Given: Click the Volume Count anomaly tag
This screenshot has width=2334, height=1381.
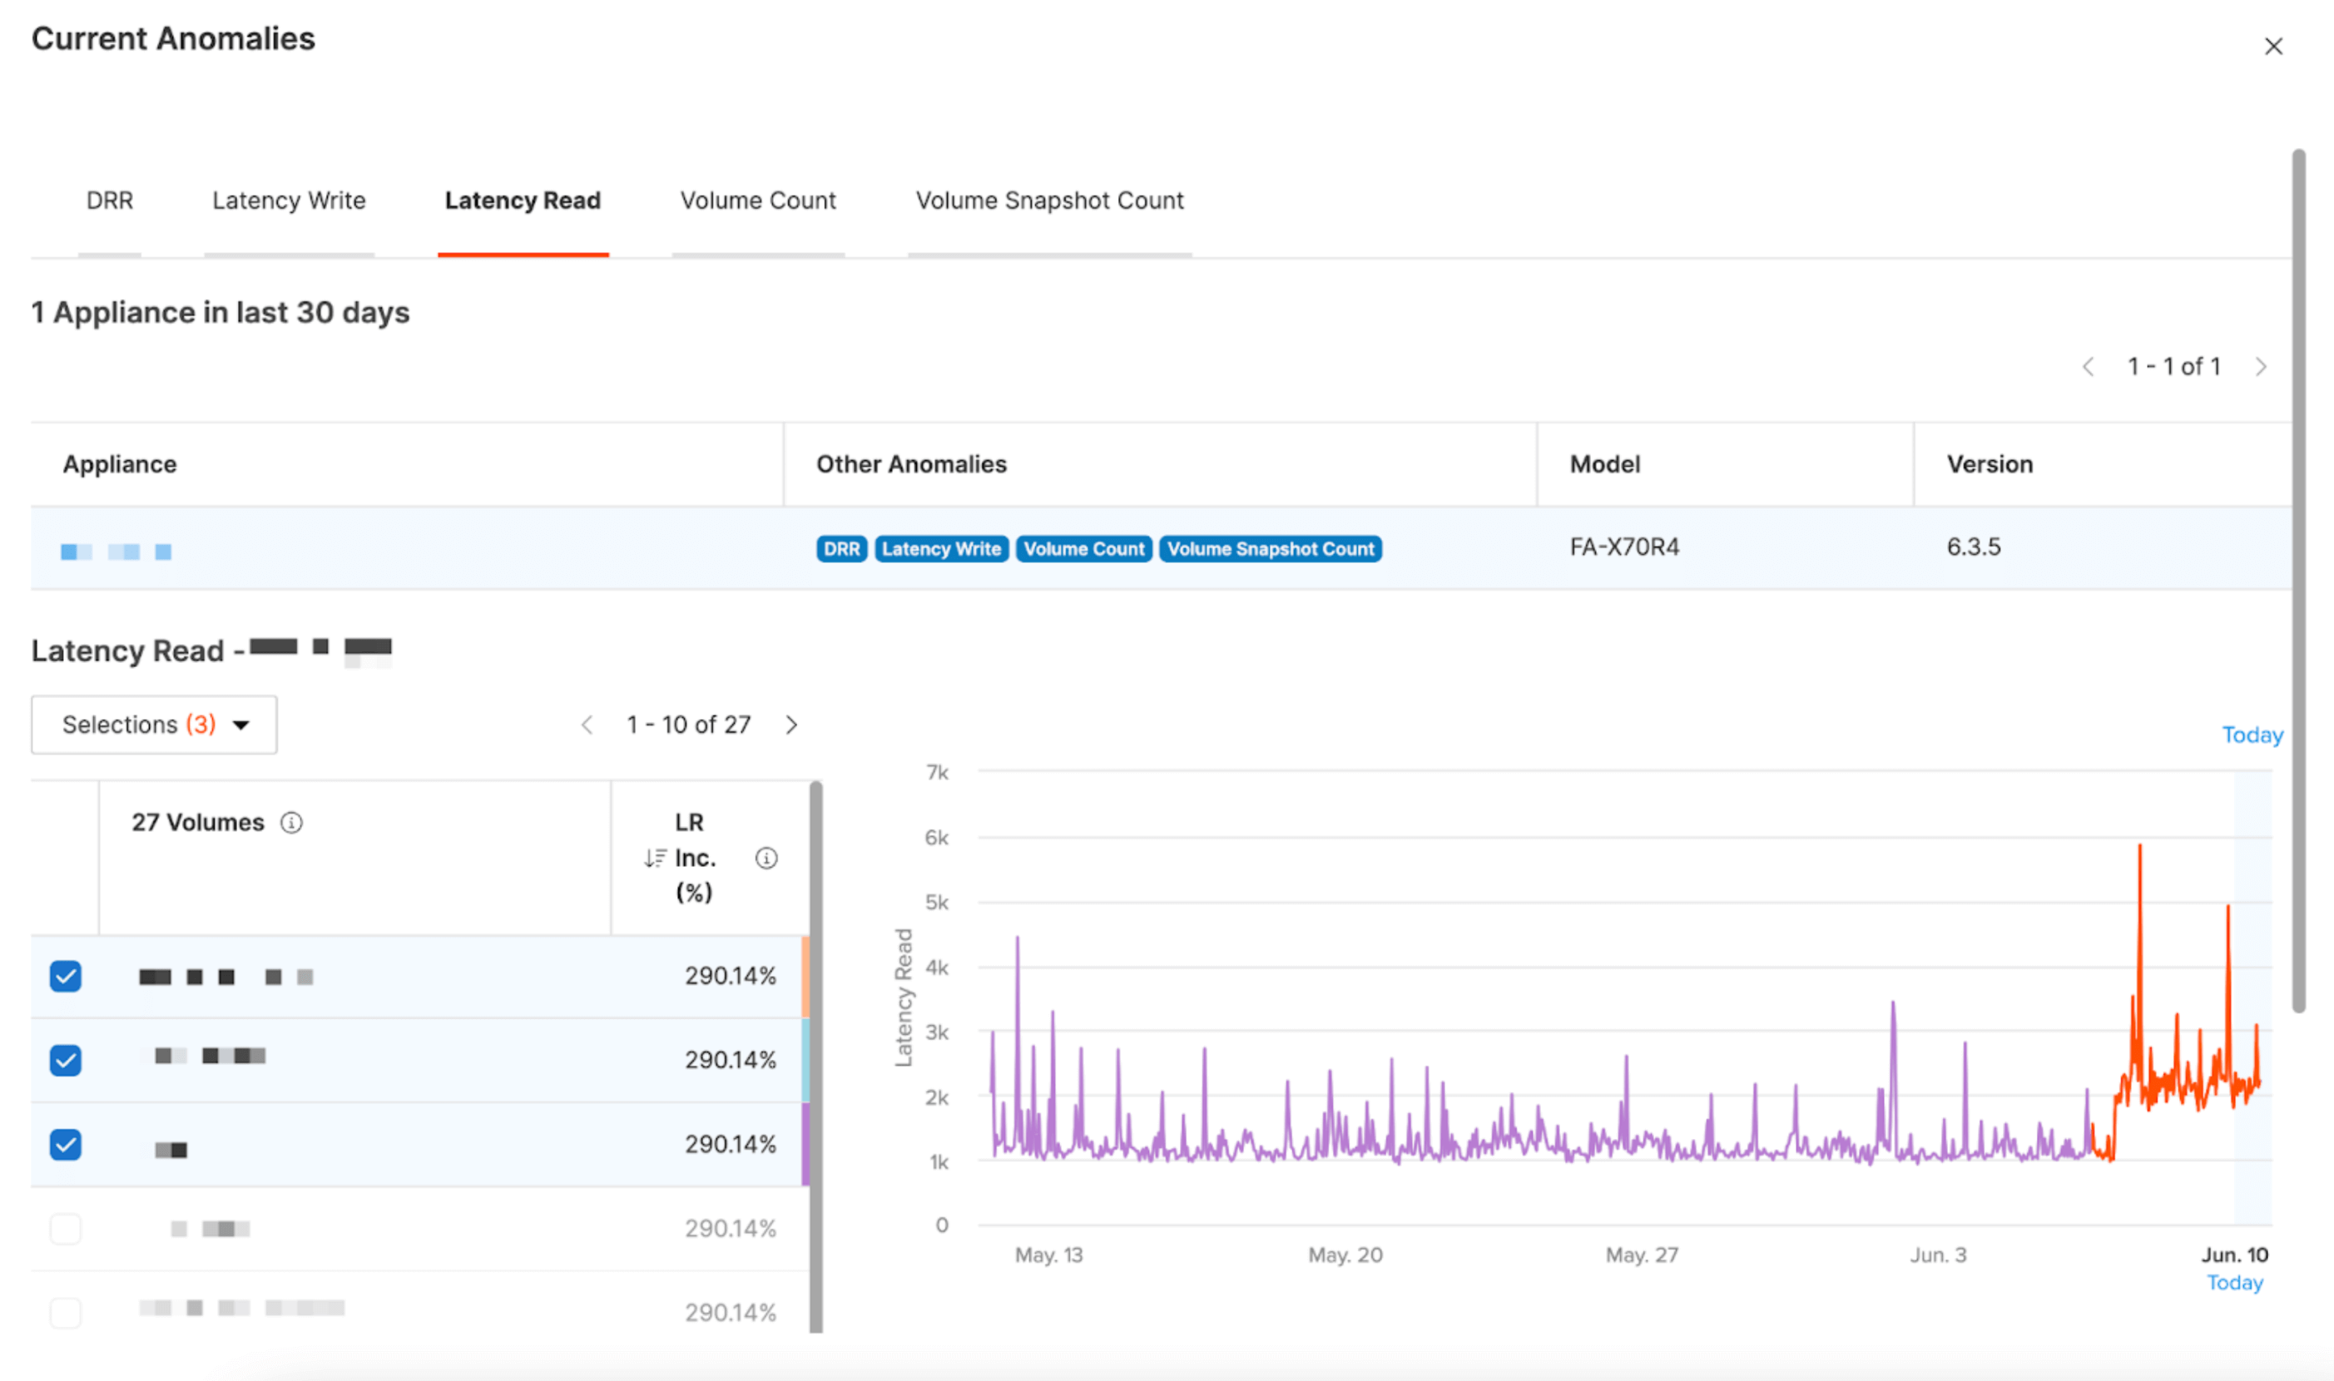Looking at the screenshot, I should click(x=1085, y=549).
